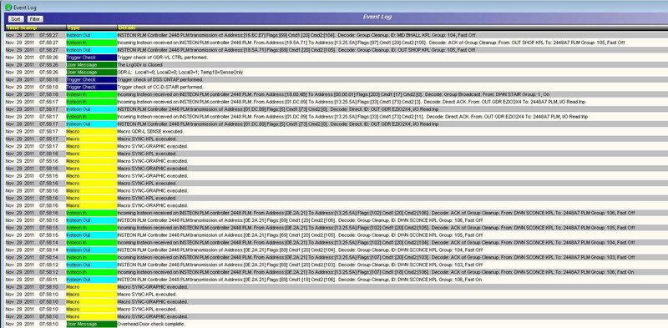Click the Type column header
The height and width of the screenshot is (328, 668).
pos(73,28)
